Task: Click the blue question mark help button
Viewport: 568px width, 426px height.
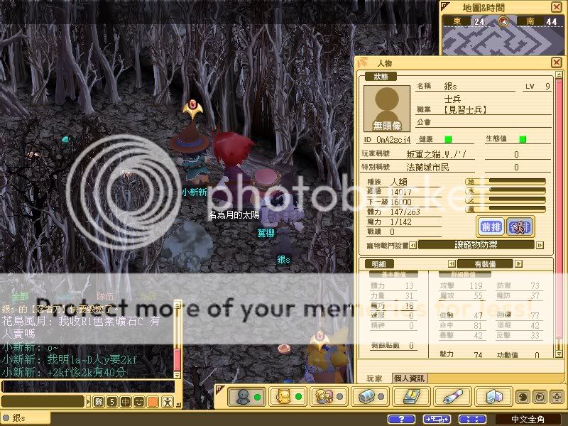Action: [402, 419]
